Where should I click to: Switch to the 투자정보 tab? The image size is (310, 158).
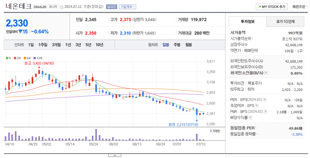[247, 21]
